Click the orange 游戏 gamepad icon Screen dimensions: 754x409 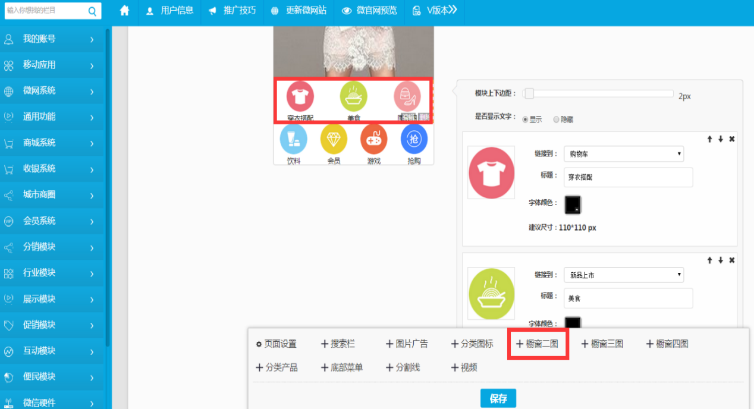point(373,139)
